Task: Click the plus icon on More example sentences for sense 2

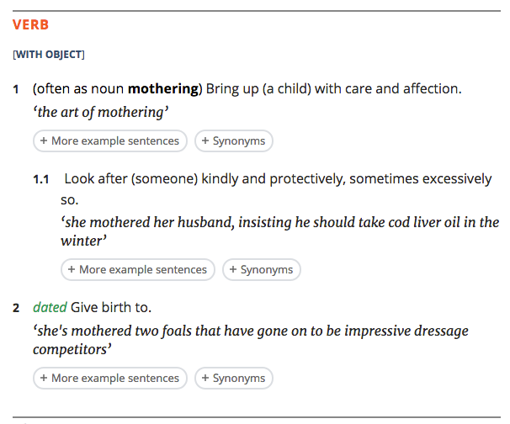Action: pos(44,378)
